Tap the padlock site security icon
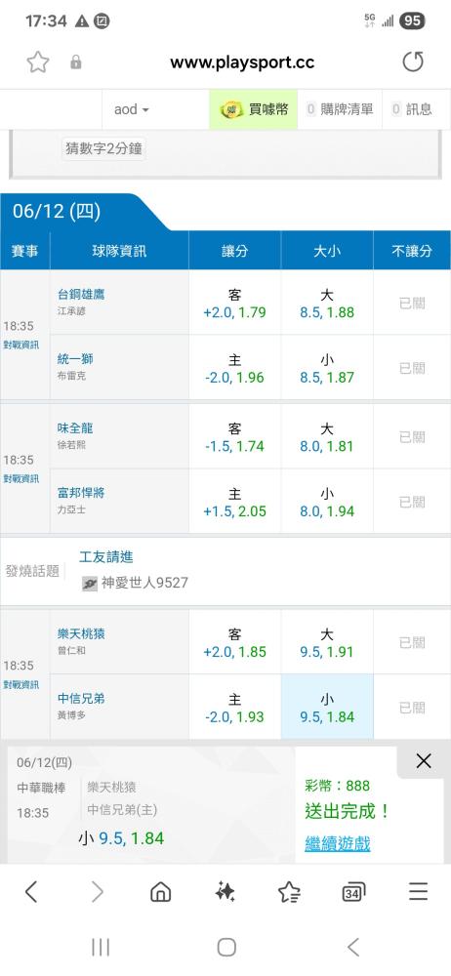Viewport: 451px width, 976px height. tap(76, 62)
